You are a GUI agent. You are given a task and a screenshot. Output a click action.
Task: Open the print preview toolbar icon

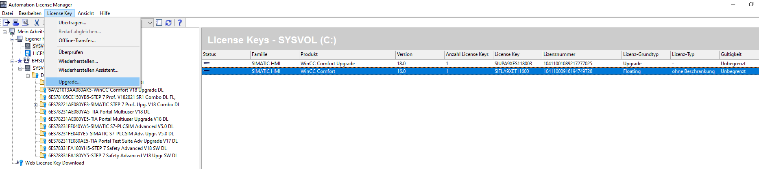pyautogui.click(x=25, y=23)
